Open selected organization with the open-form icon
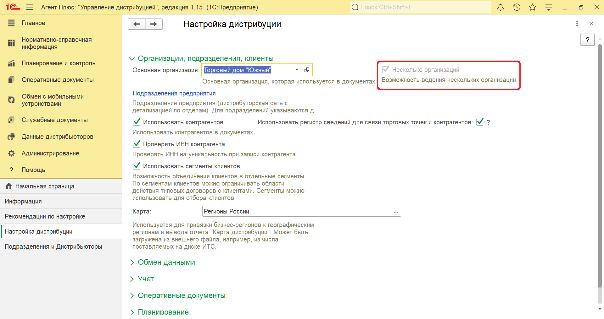Image resolution: width=604 pixels, height=319 pixels. (307, 70)
